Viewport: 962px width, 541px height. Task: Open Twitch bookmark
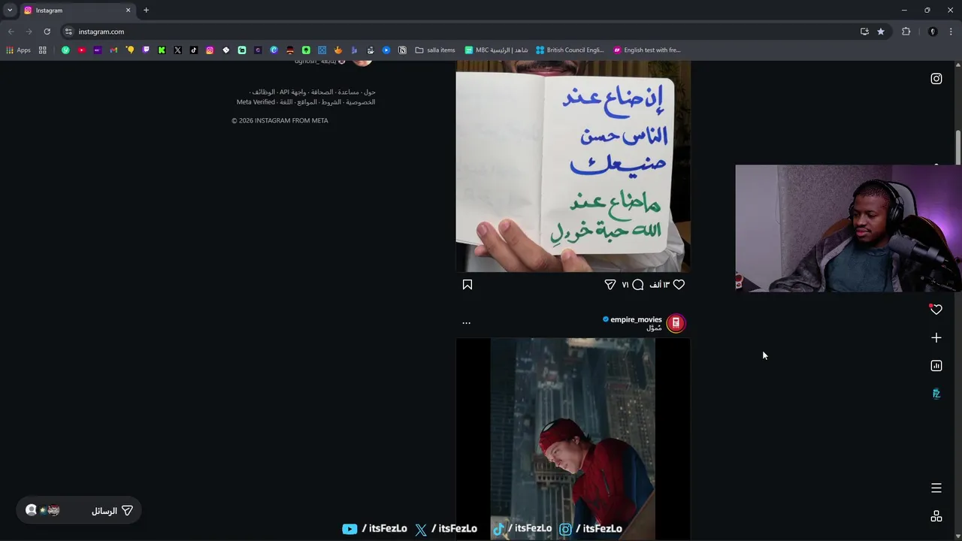tap(146, 50)
